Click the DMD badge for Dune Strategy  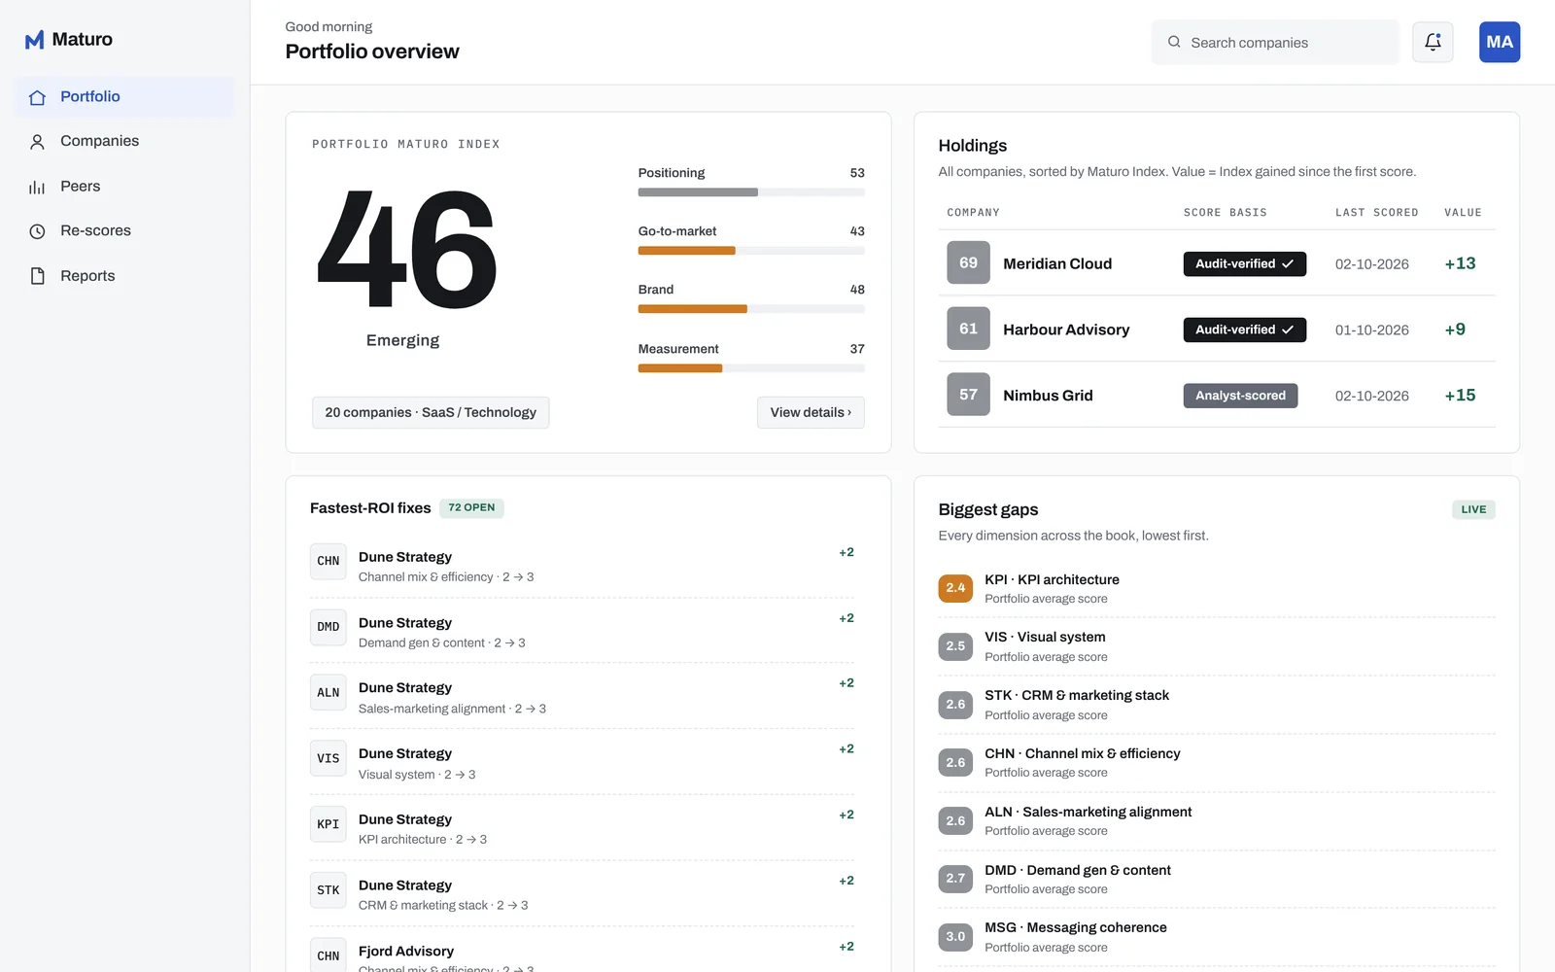(328, 627)
